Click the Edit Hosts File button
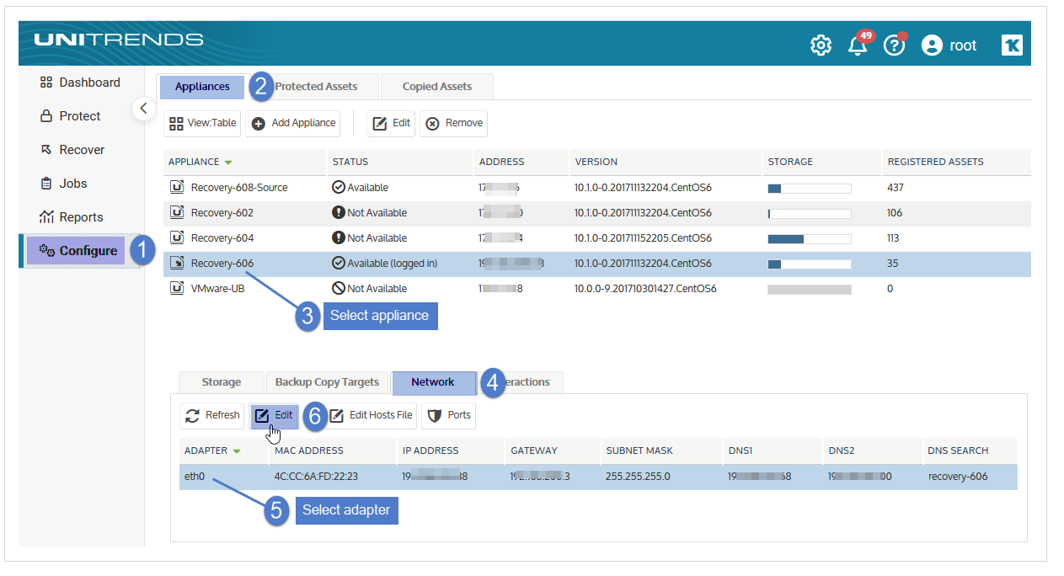The width and height of the screenshot is (1064, 576). click(x=371, y=415)
